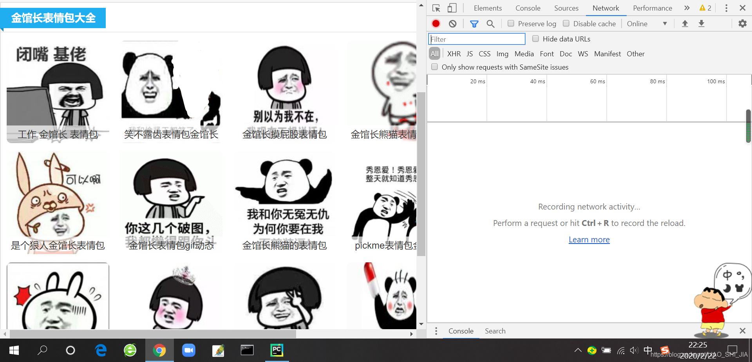
Task: Stop recording network activity
Action: (436, 23)
